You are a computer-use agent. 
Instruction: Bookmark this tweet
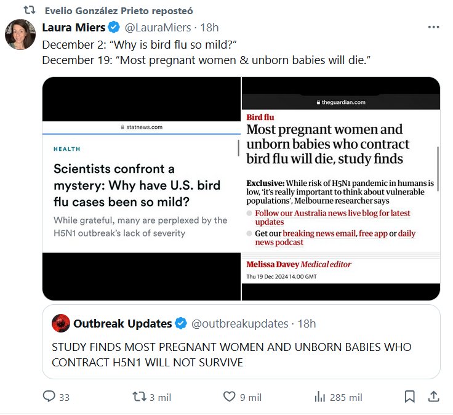[409, 397]
